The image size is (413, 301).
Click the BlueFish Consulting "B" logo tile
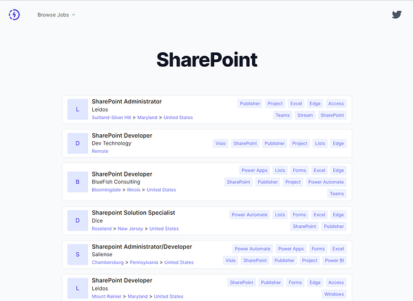point(78,182)
